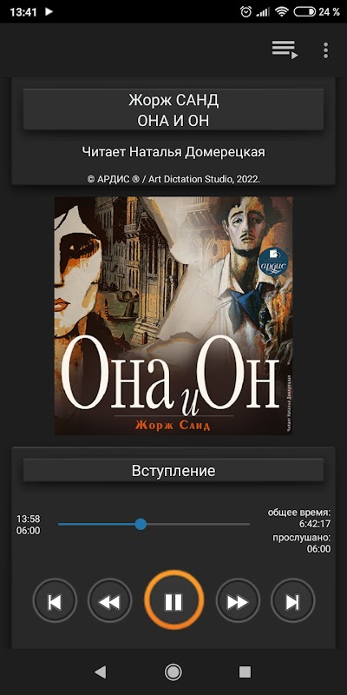Tap Android home navigation button
Viewport: 347px width, 695px height.
[x=173, y=672]
